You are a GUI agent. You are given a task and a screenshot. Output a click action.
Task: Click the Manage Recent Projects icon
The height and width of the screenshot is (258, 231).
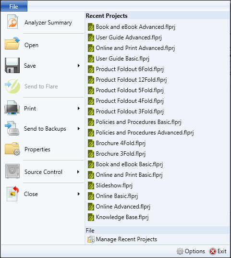point(91,239)
